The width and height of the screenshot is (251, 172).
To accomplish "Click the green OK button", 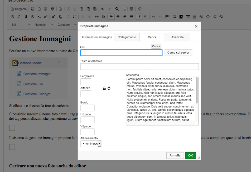I will 190,155.
